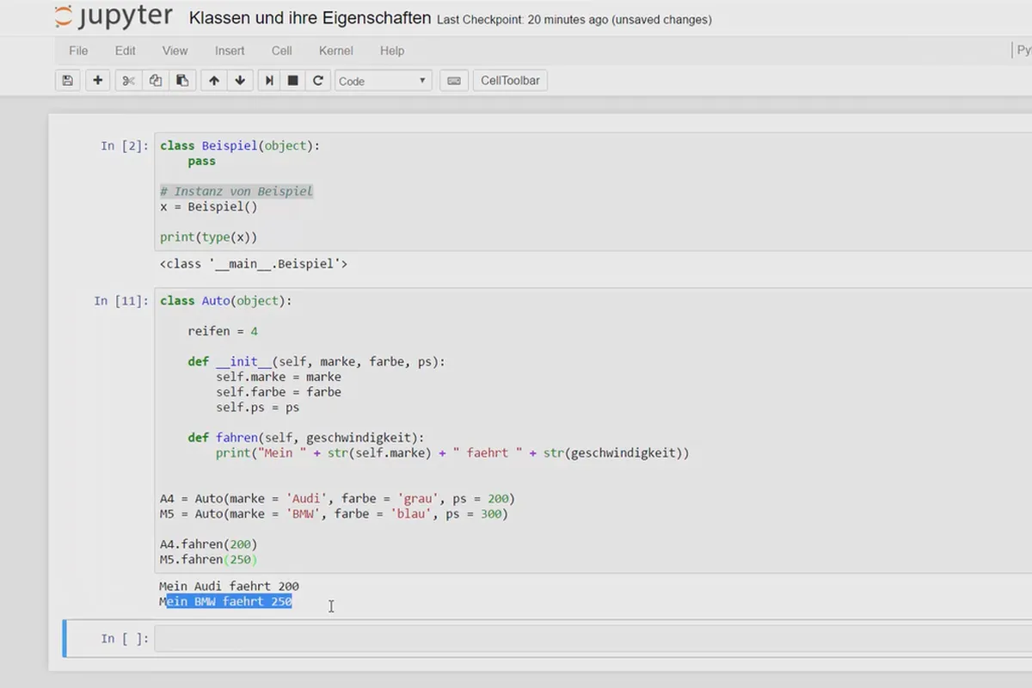Viewport: 1032px width, 688px height.
Task: Click the def fahren(self, geschwindigkeit) line
Action: (x=306, y=438)
